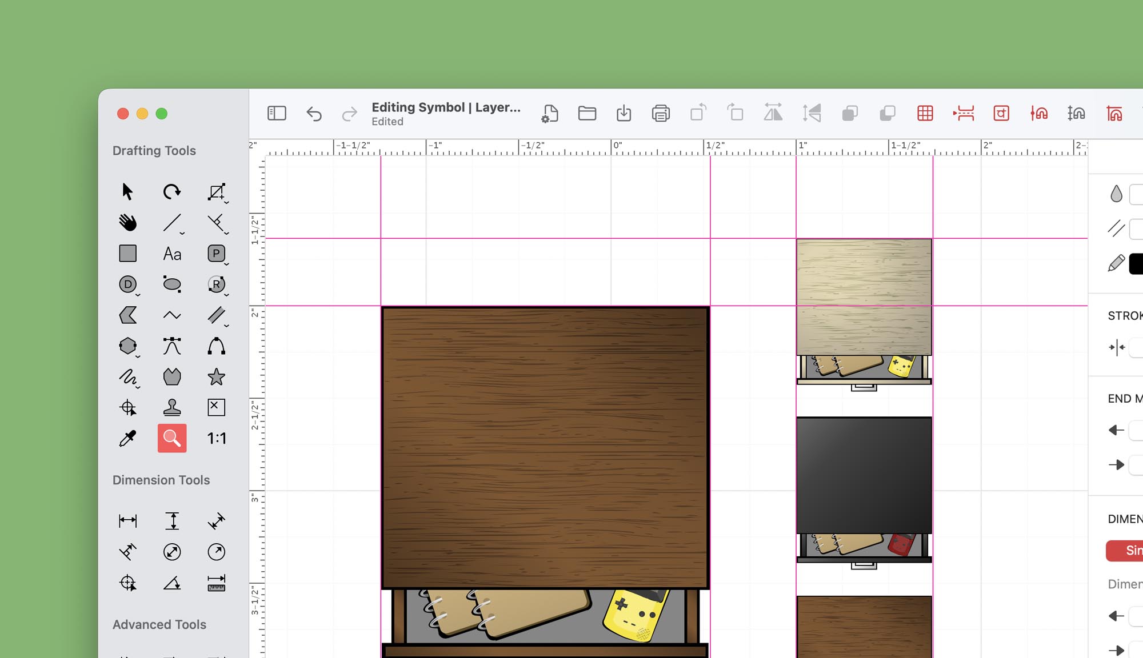
Task: Click the black pen stroke color swatch
Action: (1136, 264)
